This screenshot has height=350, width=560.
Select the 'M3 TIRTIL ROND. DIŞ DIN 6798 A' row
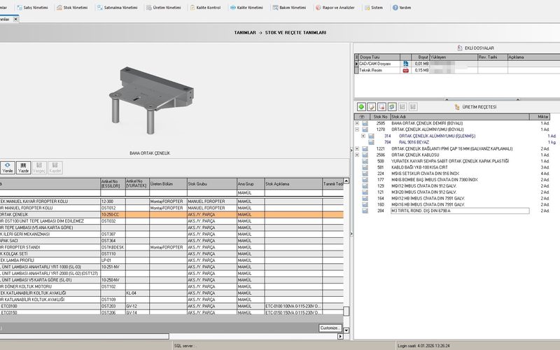click(460, 211)
